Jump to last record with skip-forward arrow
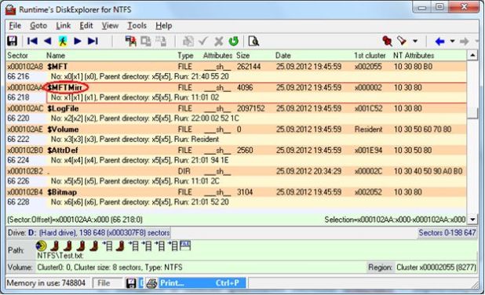Image resolution: width=485 pixels, height=295 pixels. [x=93, y=41]
